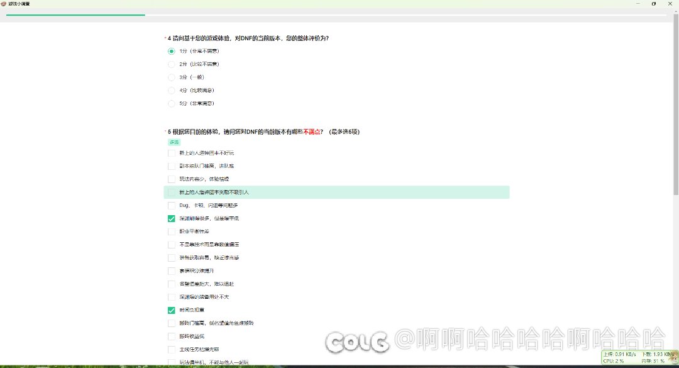Image resolution: width=679 pixels, height=368 pixels.
Task: Check 深渊爆的装备用处不大 option
Action: pyautogui.click(x=172, y=297)
